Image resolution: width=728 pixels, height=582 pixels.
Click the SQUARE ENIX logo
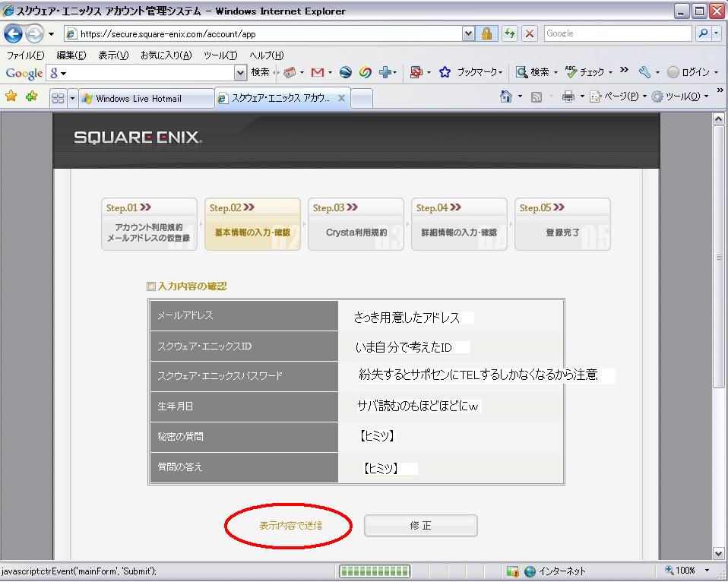138,138
